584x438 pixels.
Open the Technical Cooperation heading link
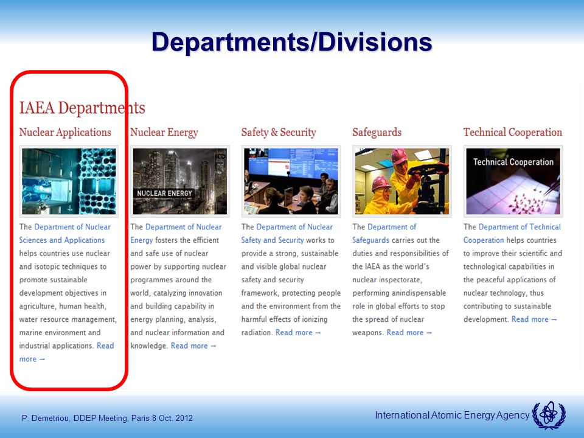point(513,132)
